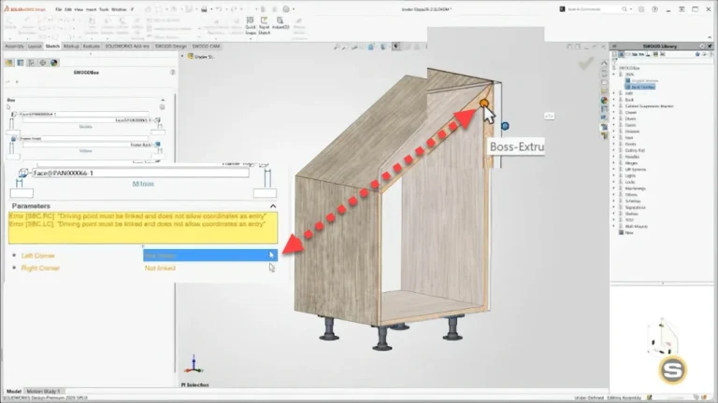This screenshot has height=403, width=718.
Task: Click the blank offset box left of 551mm
Action: pyautogui.click(x=22, y=193)
